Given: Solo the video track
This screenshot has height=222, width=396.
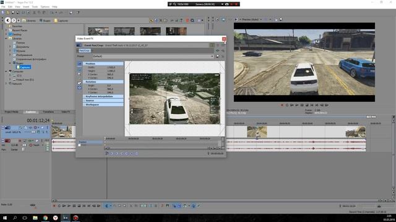Looking at the screenshot, I should (47, 128).
